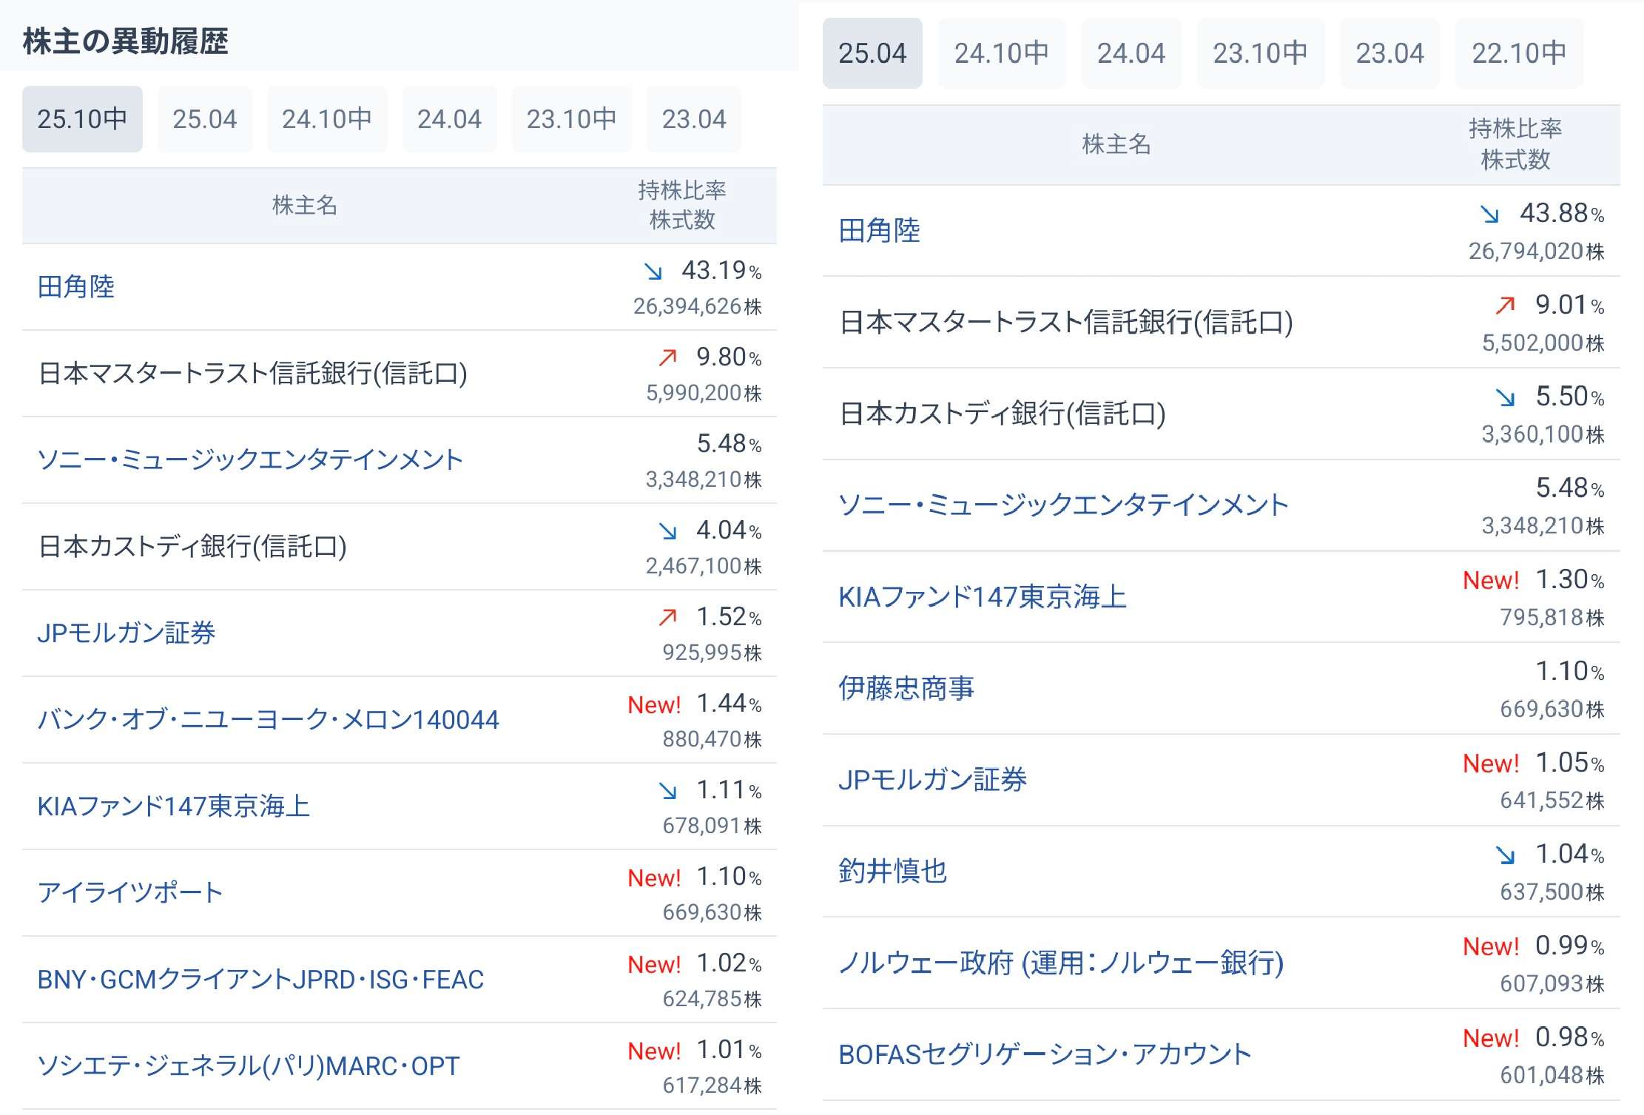Open ノルウェー政府 (運用:ノルウェー銀行) link
Viewport: 1644px width, 1115px height.
[x=1060, y=963]
